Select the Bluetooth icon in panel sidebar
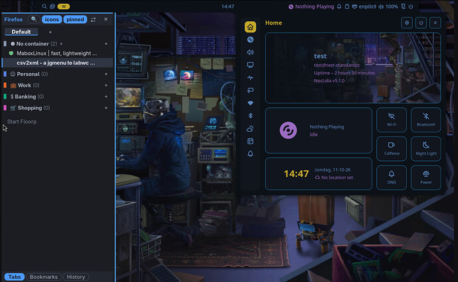The width and height of the screenshot is (458, 282). 250,116
